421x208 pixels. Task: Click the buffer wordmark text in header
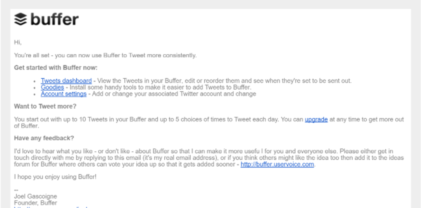(x=54, y=19)
